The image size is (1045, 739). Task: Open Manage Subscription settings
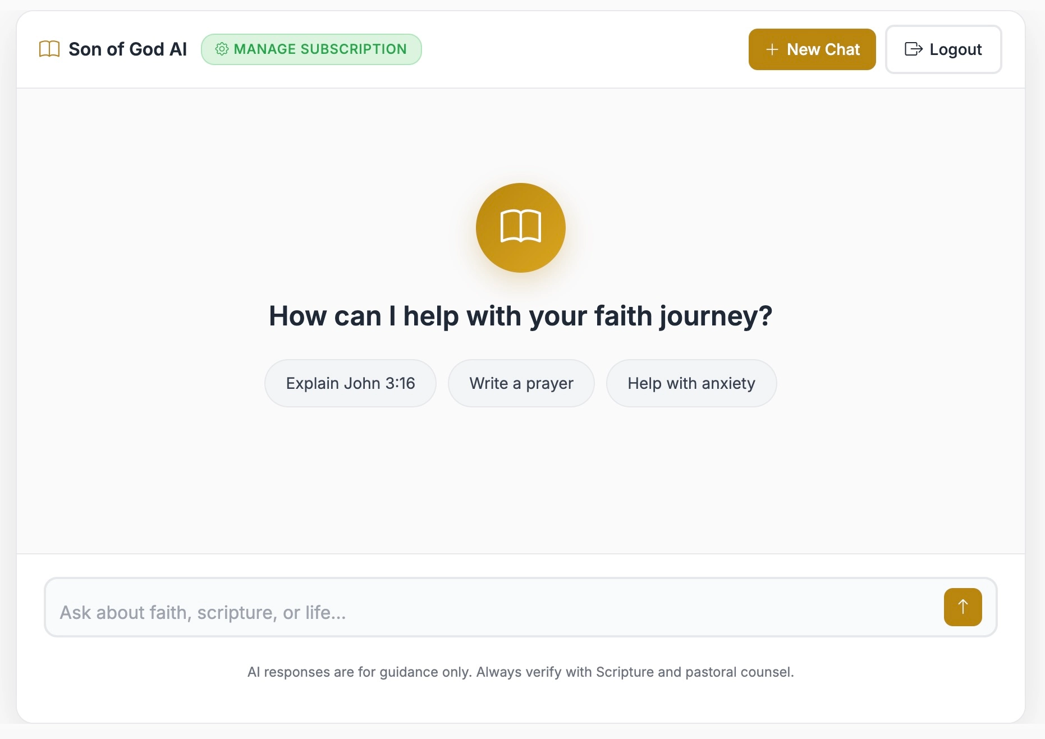(311, 49)
